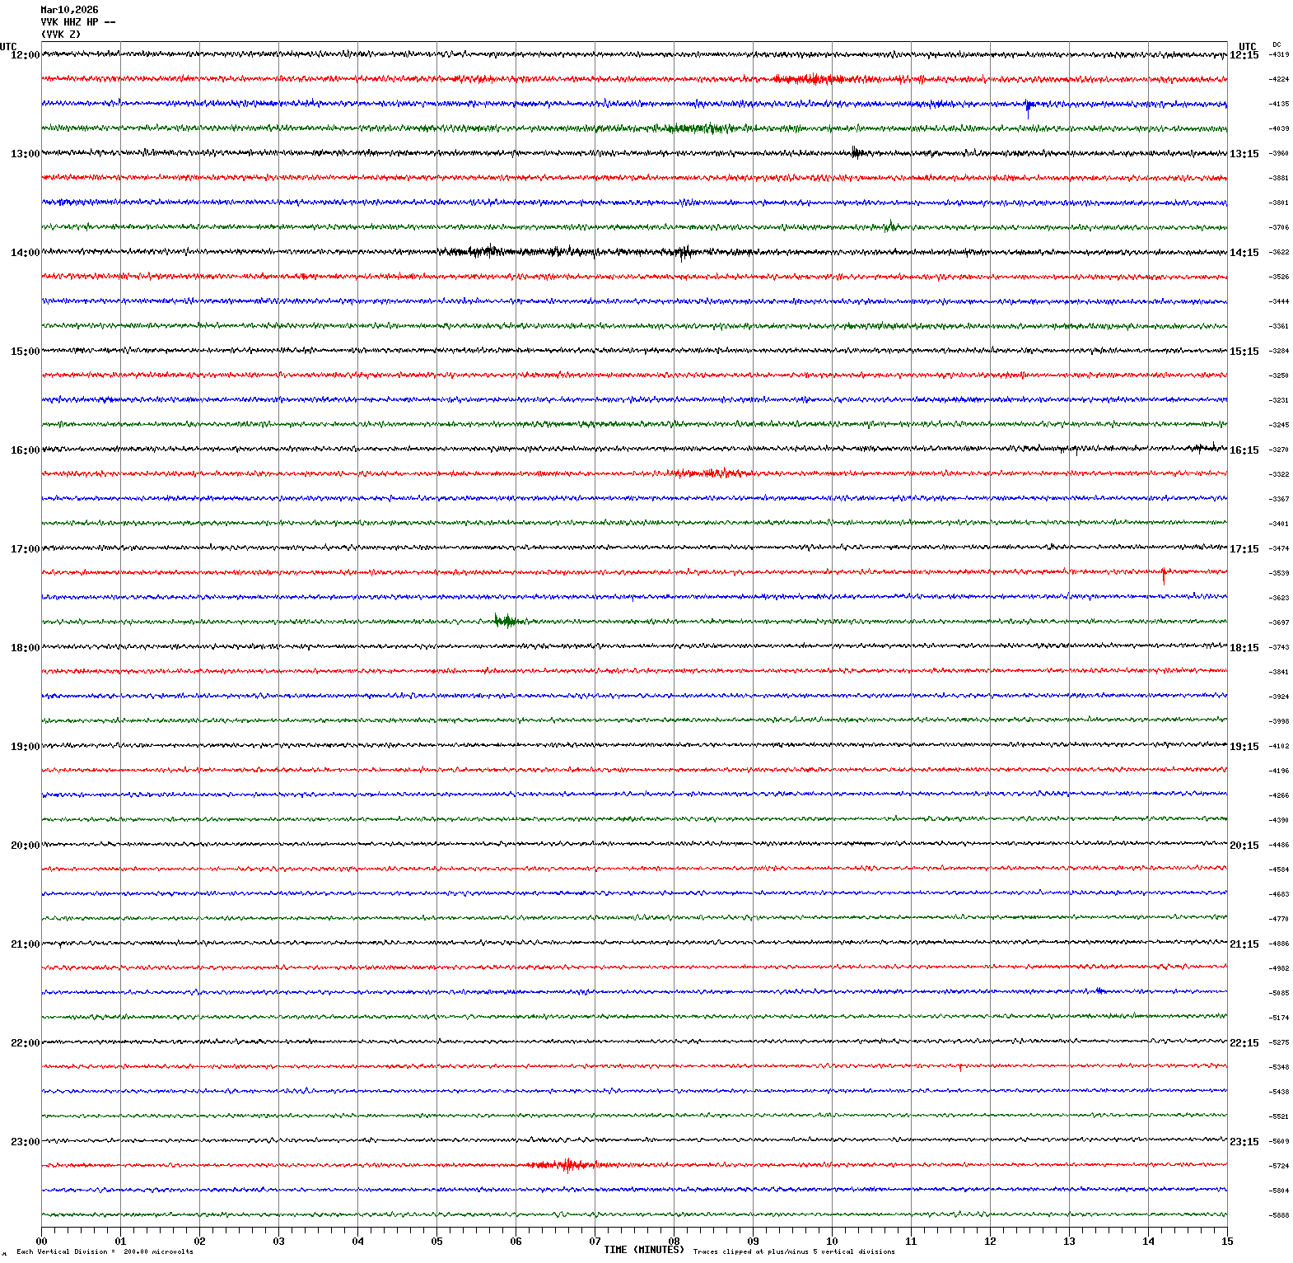Screen dimensions: 1293x1263
Task: Select the 12:00 UTC row label
Action: pyautogui.click(x=25, y=55)
